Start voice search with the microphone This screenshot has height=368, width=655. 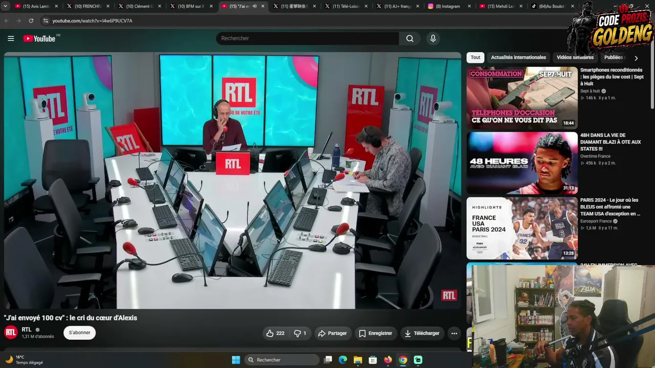tap(433, 38)
